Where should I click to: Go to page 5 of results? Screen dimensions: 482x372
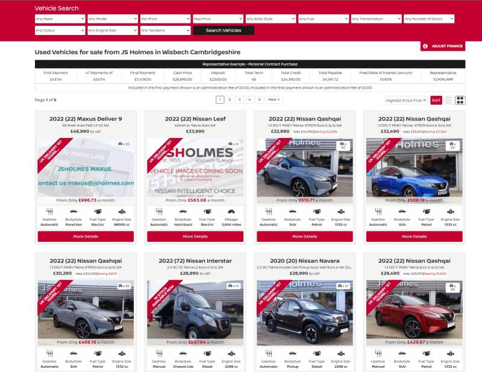click(260, 99)
